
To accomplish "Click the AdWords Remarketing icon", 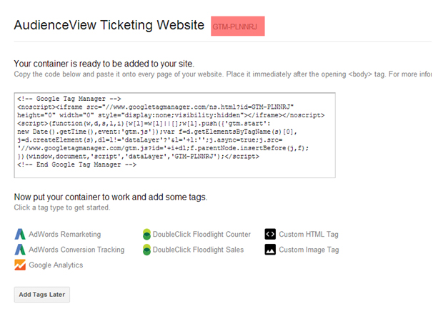I will click(20, 234).
